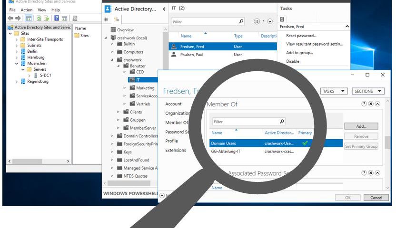Click the help icon of Associated Password section
396x228 pixels.
pos(364,172)
